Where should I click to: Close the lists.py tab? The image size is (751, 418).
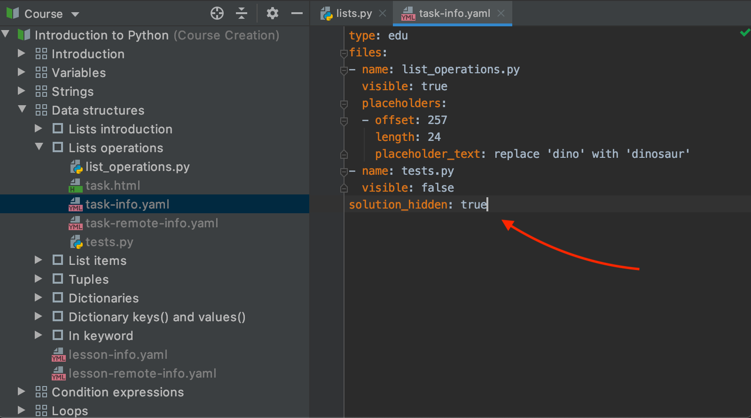click(383, 13)
